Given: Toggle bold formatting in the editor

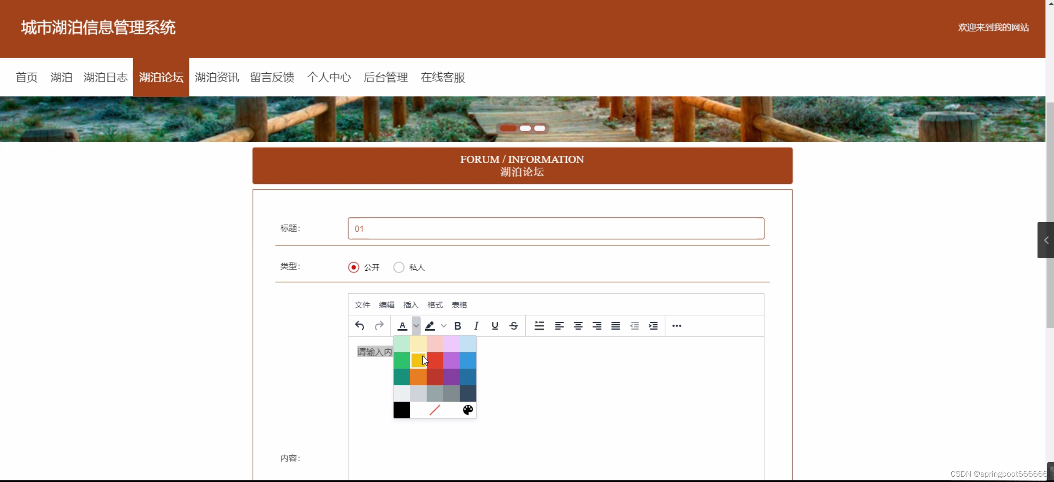Looking at the screenshot, I should tap(457, 326).
